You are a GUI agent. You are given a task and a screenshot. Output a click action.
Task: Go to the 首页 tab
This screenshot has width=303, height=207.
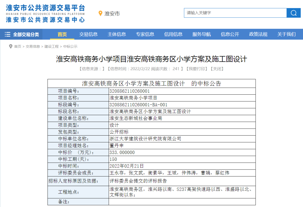coord(62,34)
